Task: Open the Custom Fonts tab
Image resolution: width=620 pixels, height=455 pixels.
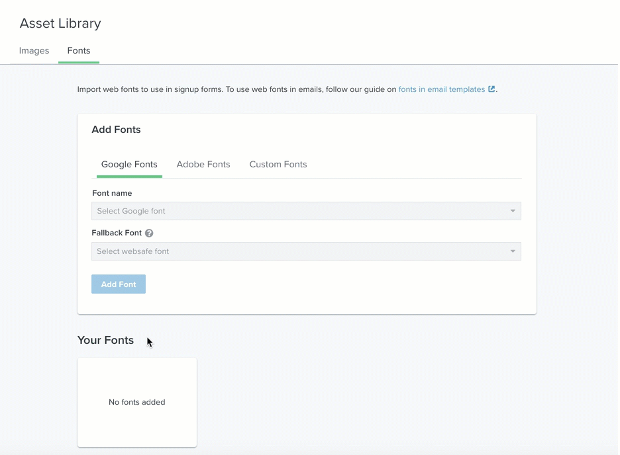Action: [278, 165]
